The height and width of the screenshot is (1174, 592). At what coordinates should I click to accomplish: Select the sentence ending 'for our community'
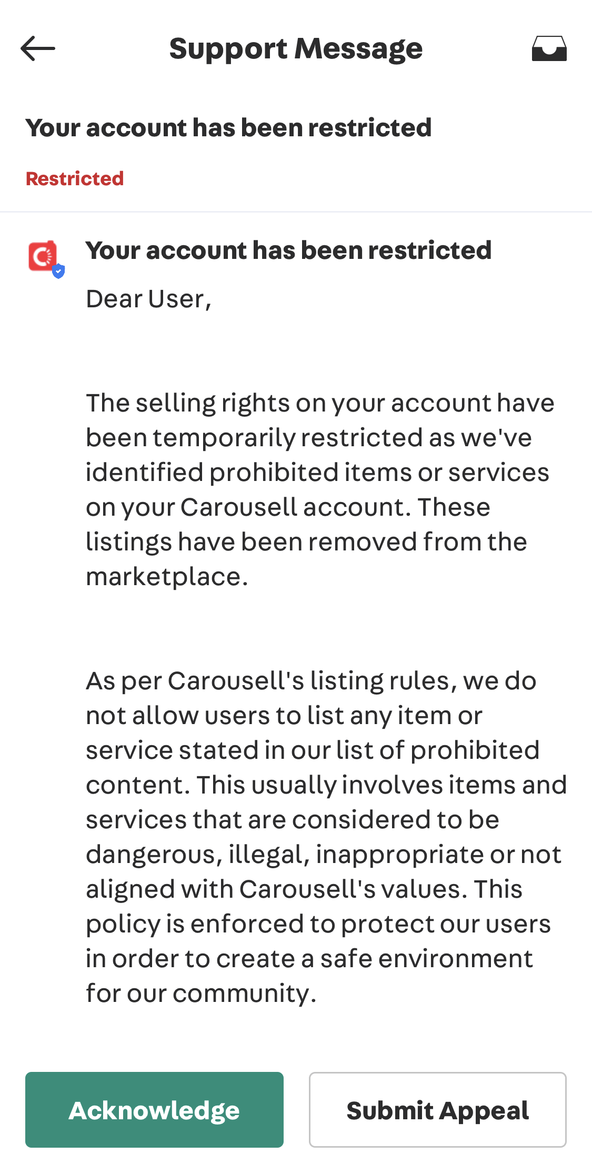coord(318,941)
